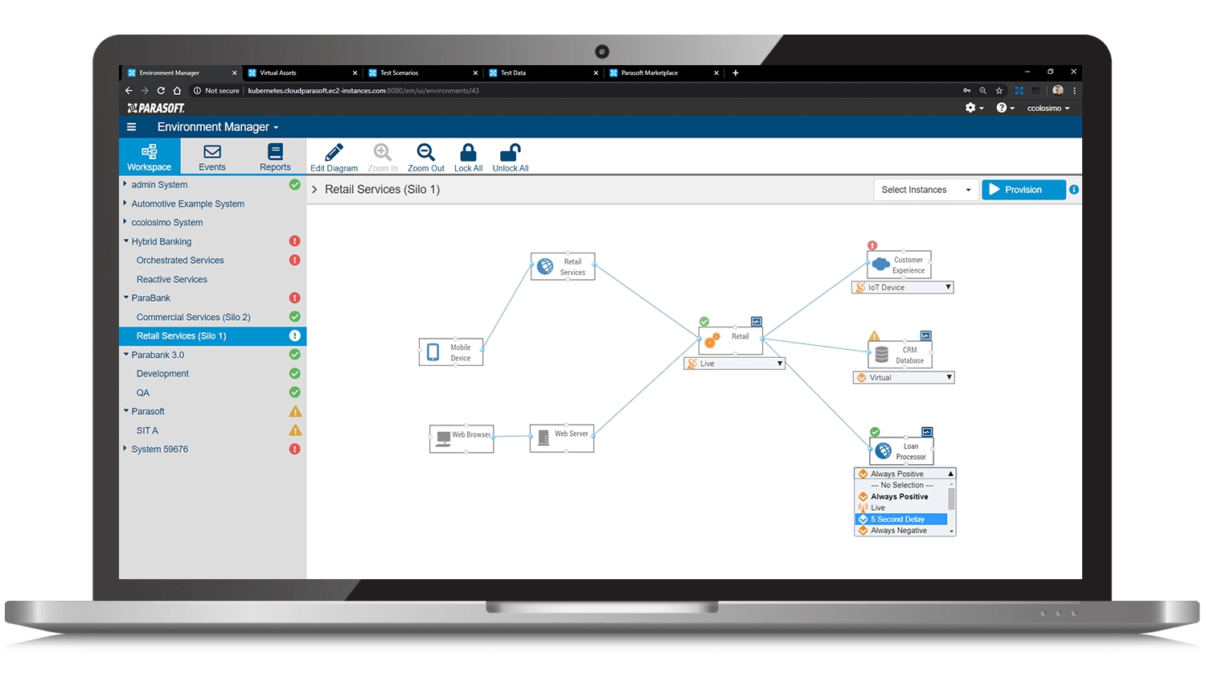Viewport: 1206px width, 678px height.
Task: Click the Retail Services globe icon
Action: tap(545, 266)
